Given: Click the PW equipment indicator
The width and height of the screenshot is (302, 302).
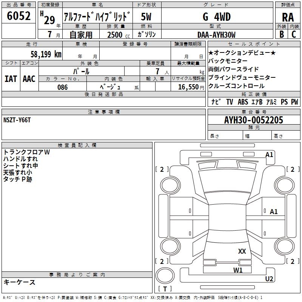Looking at the screenshot, I should [294, 102].
